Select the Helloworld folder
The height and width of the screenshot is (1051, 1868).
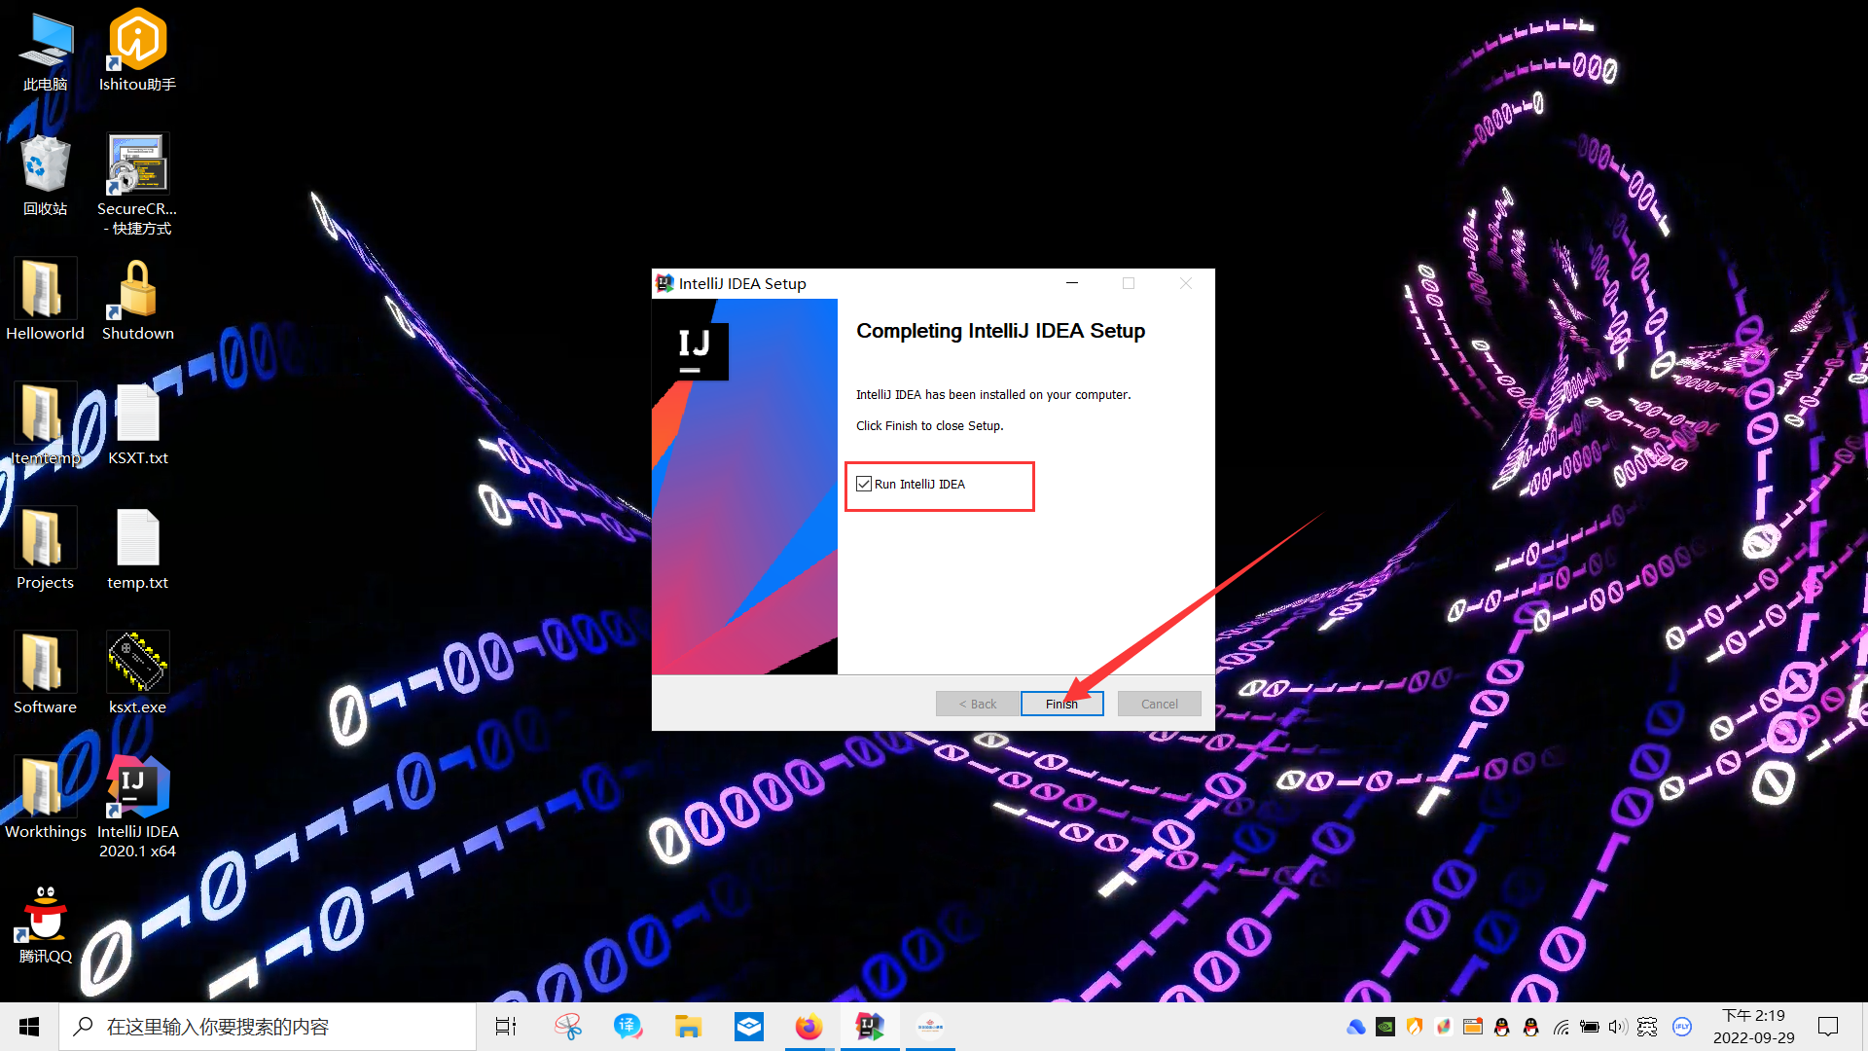(x=45, y=290)
